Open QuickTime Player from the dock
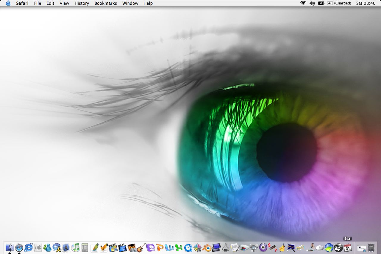The image size is (381, 254). tap(188, 247)
